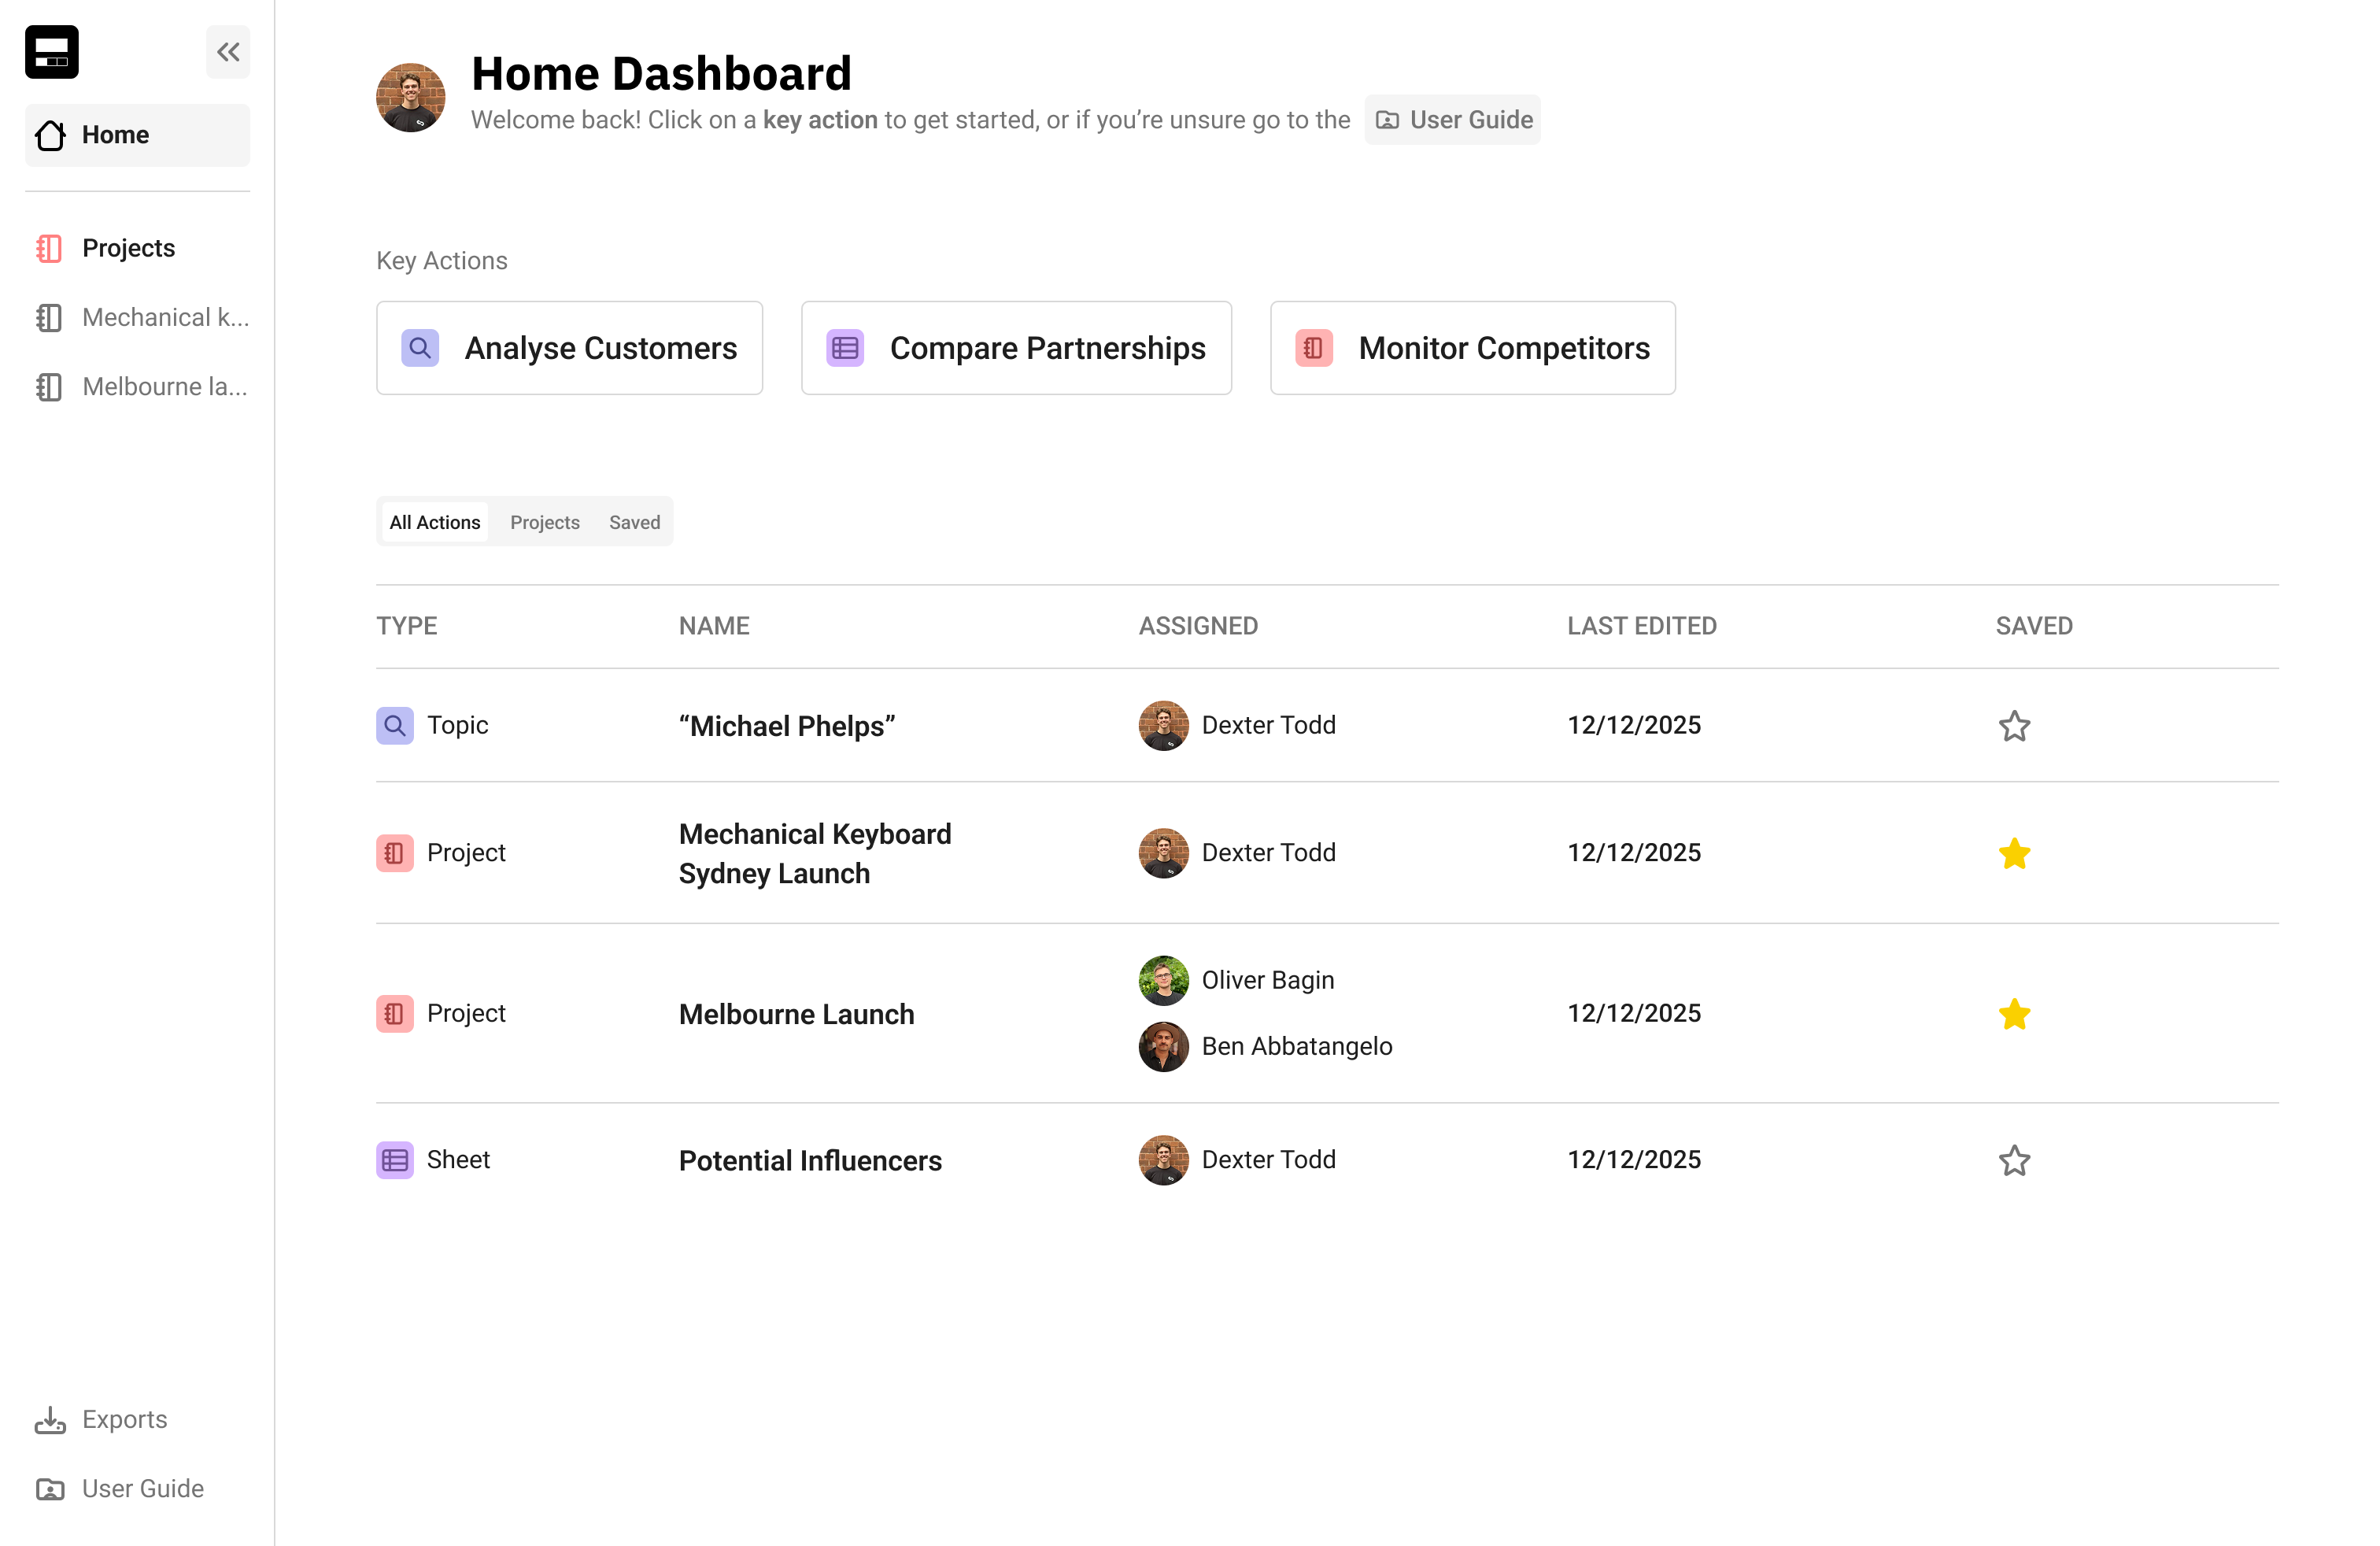Unsave Mechanical Keyboard Sydney Launch star

(2014, 853)
